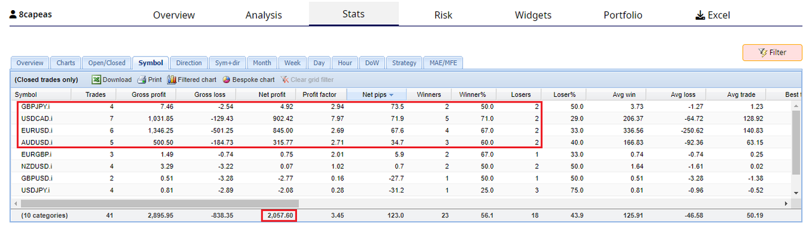Screen dimensions: 812x235
Task: Switch to the Direction sub-tab
Action: tap(189, 63)
